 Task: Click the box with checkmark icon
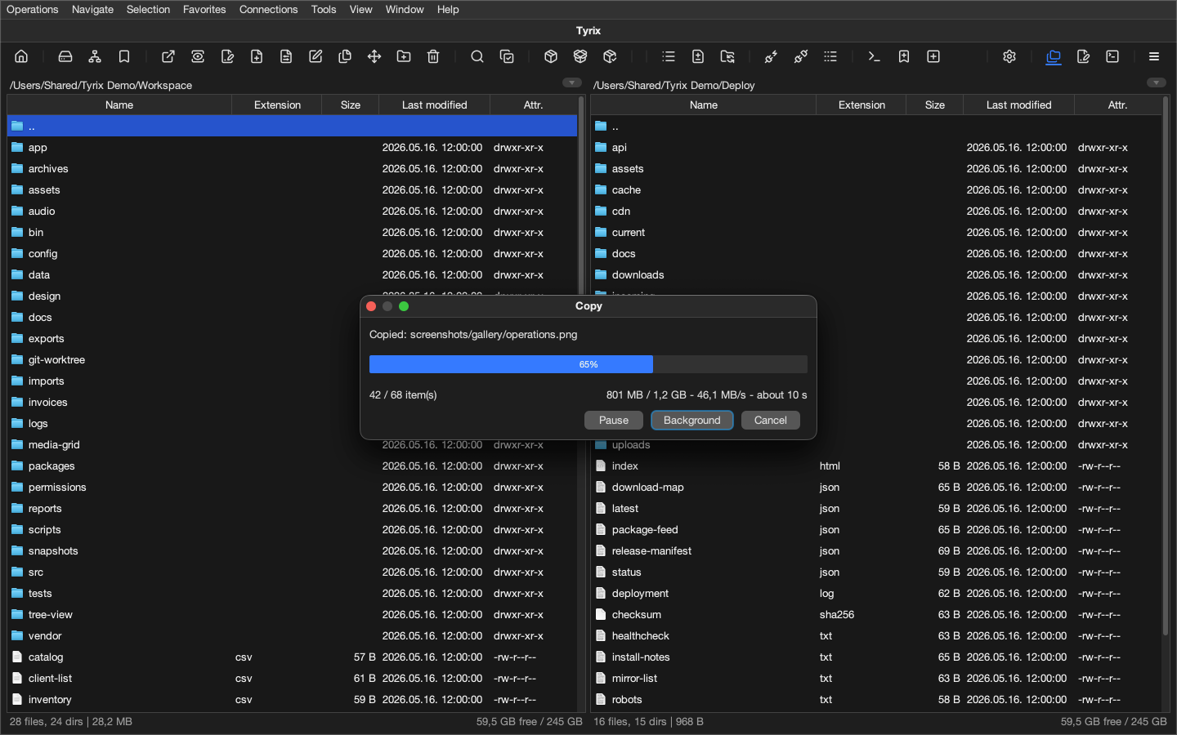610,56
